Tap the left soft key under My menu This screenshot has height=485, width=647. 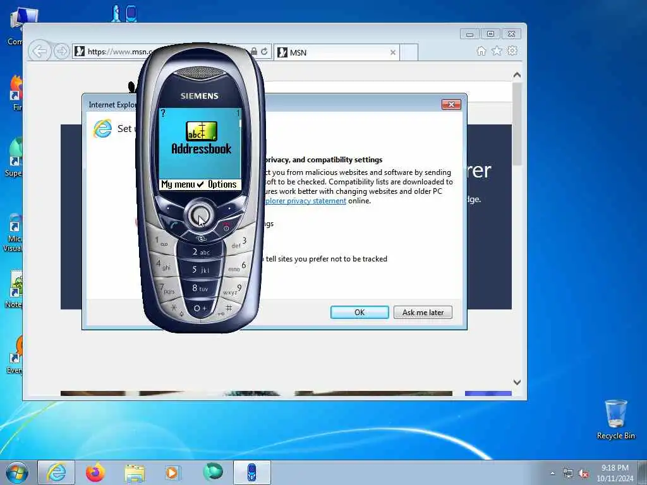point(168,208)
